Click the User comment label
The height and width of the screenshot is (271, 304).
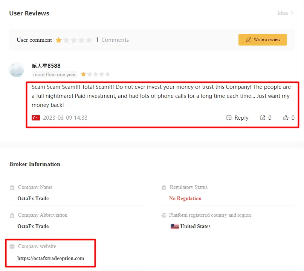coord(34,40)
